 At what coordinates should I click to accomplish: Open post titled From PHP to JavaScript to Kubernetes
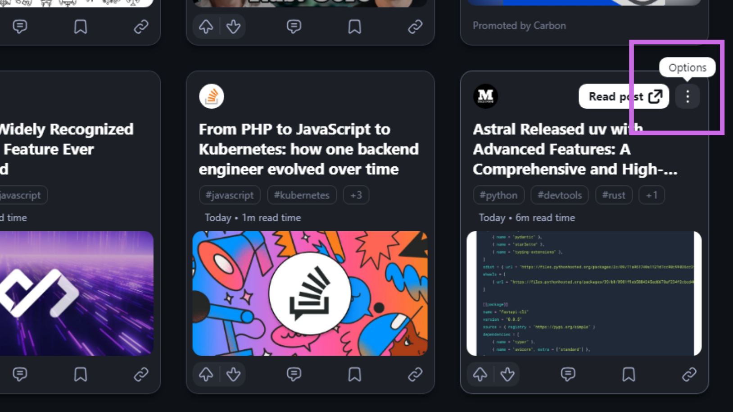[309, 149]
